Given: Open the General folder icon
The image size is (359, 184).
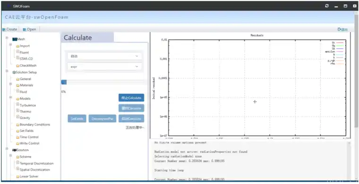Looking at the screenshot, I should pos(17,79).
